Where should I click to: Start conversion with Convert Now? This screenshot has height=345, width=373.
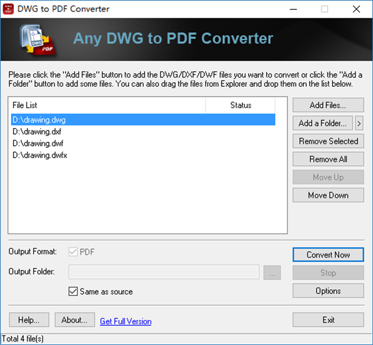click(x=328, y=255)
